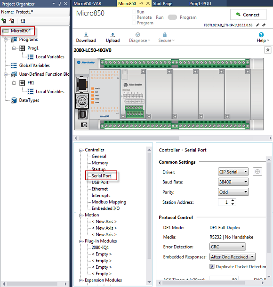Open the Project Organizer options dropdown arrow
This screenshot has height=287, width=273.
point(54,3)
